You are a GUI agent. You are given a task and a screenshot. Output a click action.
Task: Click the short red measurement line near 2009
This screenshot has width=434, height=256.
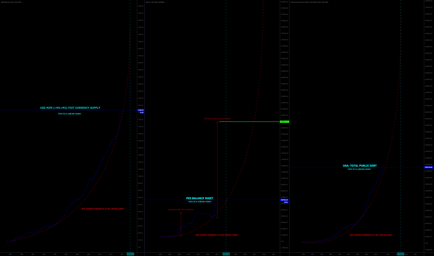[181, 224]
